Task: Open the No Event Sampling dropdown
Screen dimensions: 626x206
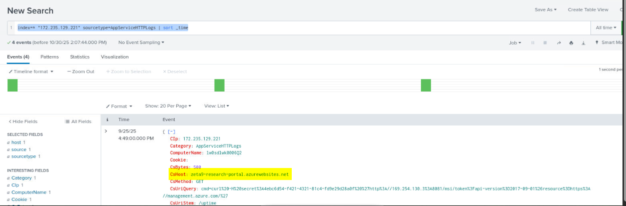Action: 142,42
